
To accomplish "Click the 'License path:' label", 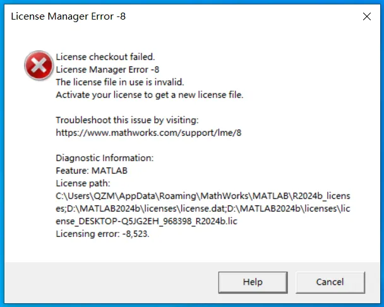I will click(83, 183).
